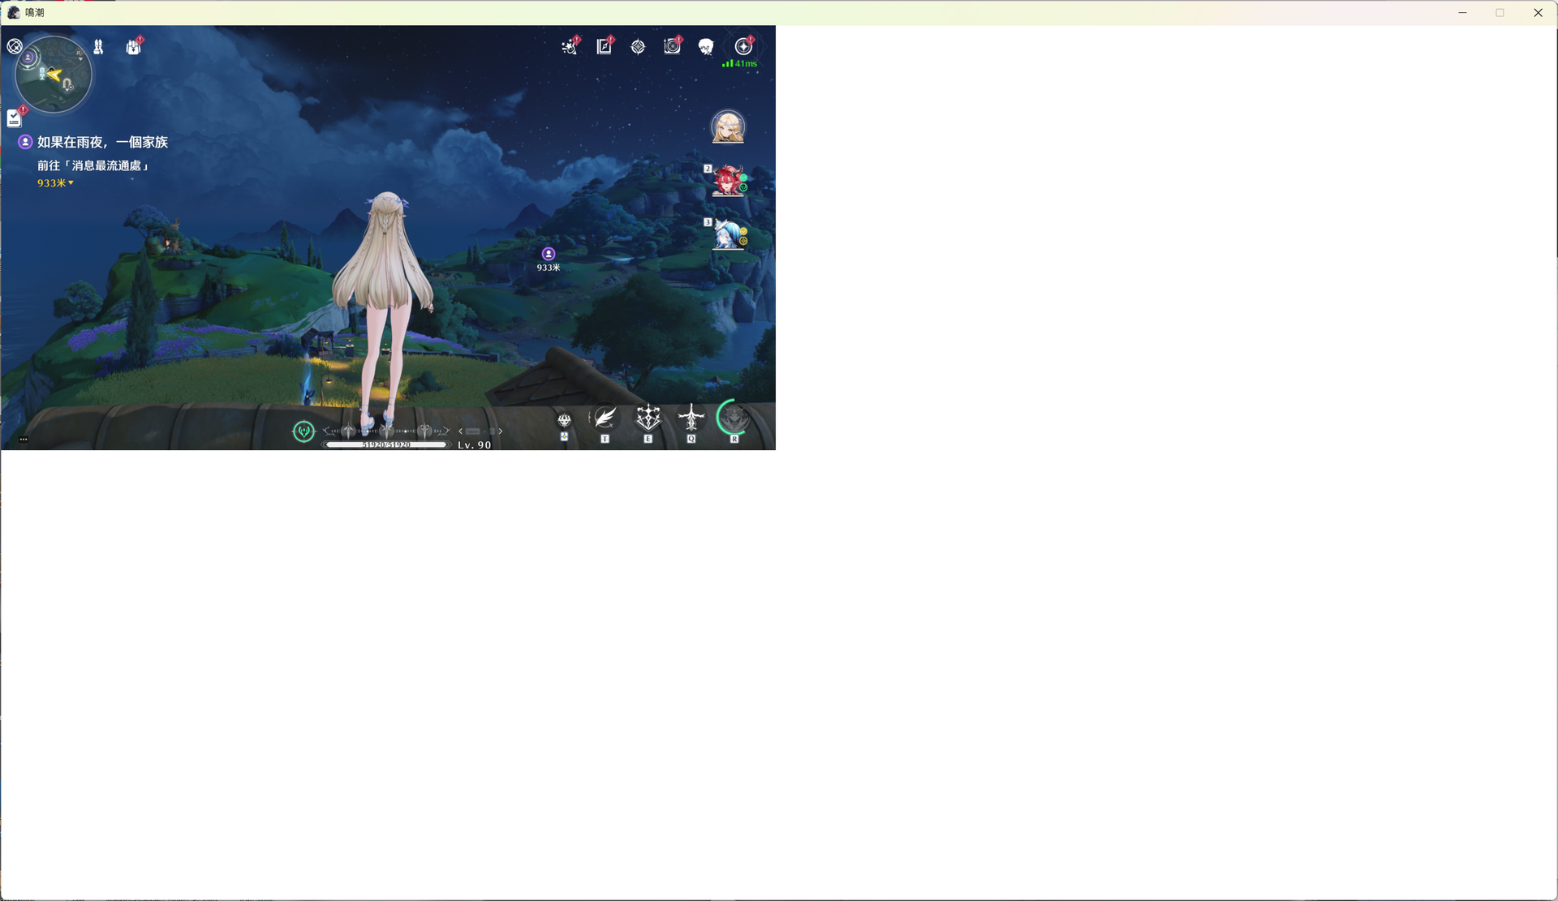Minimize the 鳴潮 window
This screenshot has height=901, width=1558.
tap(1462, 13)
